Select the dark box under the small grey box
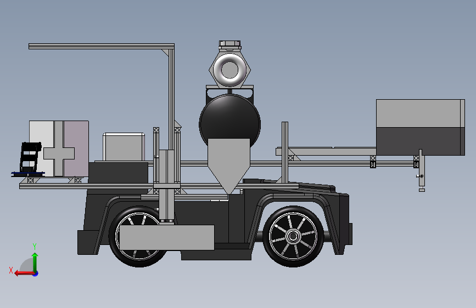 click(118, 173)
